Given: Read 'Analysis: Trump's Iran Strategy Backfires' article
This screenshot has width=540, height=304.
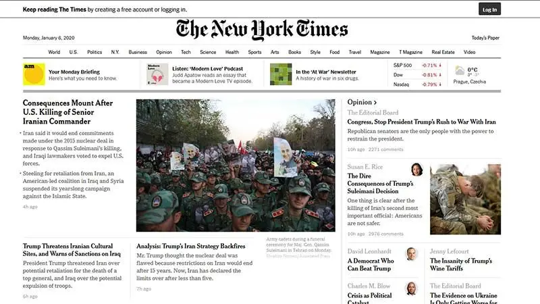Looking at the screenshot, I should 191,246.
